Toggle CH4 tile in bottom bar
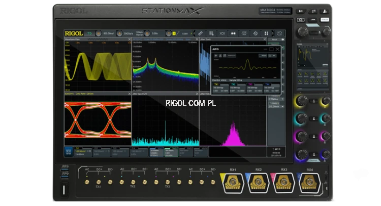This screenshot has height=206, width=381. (x=139, y=152)
